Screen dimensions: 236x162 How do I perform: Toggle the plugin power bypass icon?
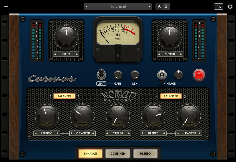pyautogui.click(x=230, y=6)
